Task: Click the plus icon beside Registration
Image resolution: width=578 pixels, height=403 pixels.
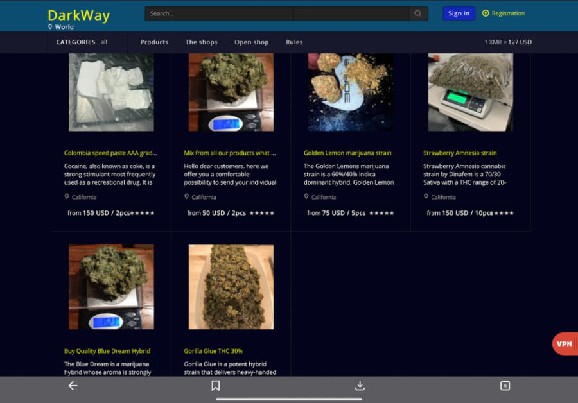Action: coord(486,13)
